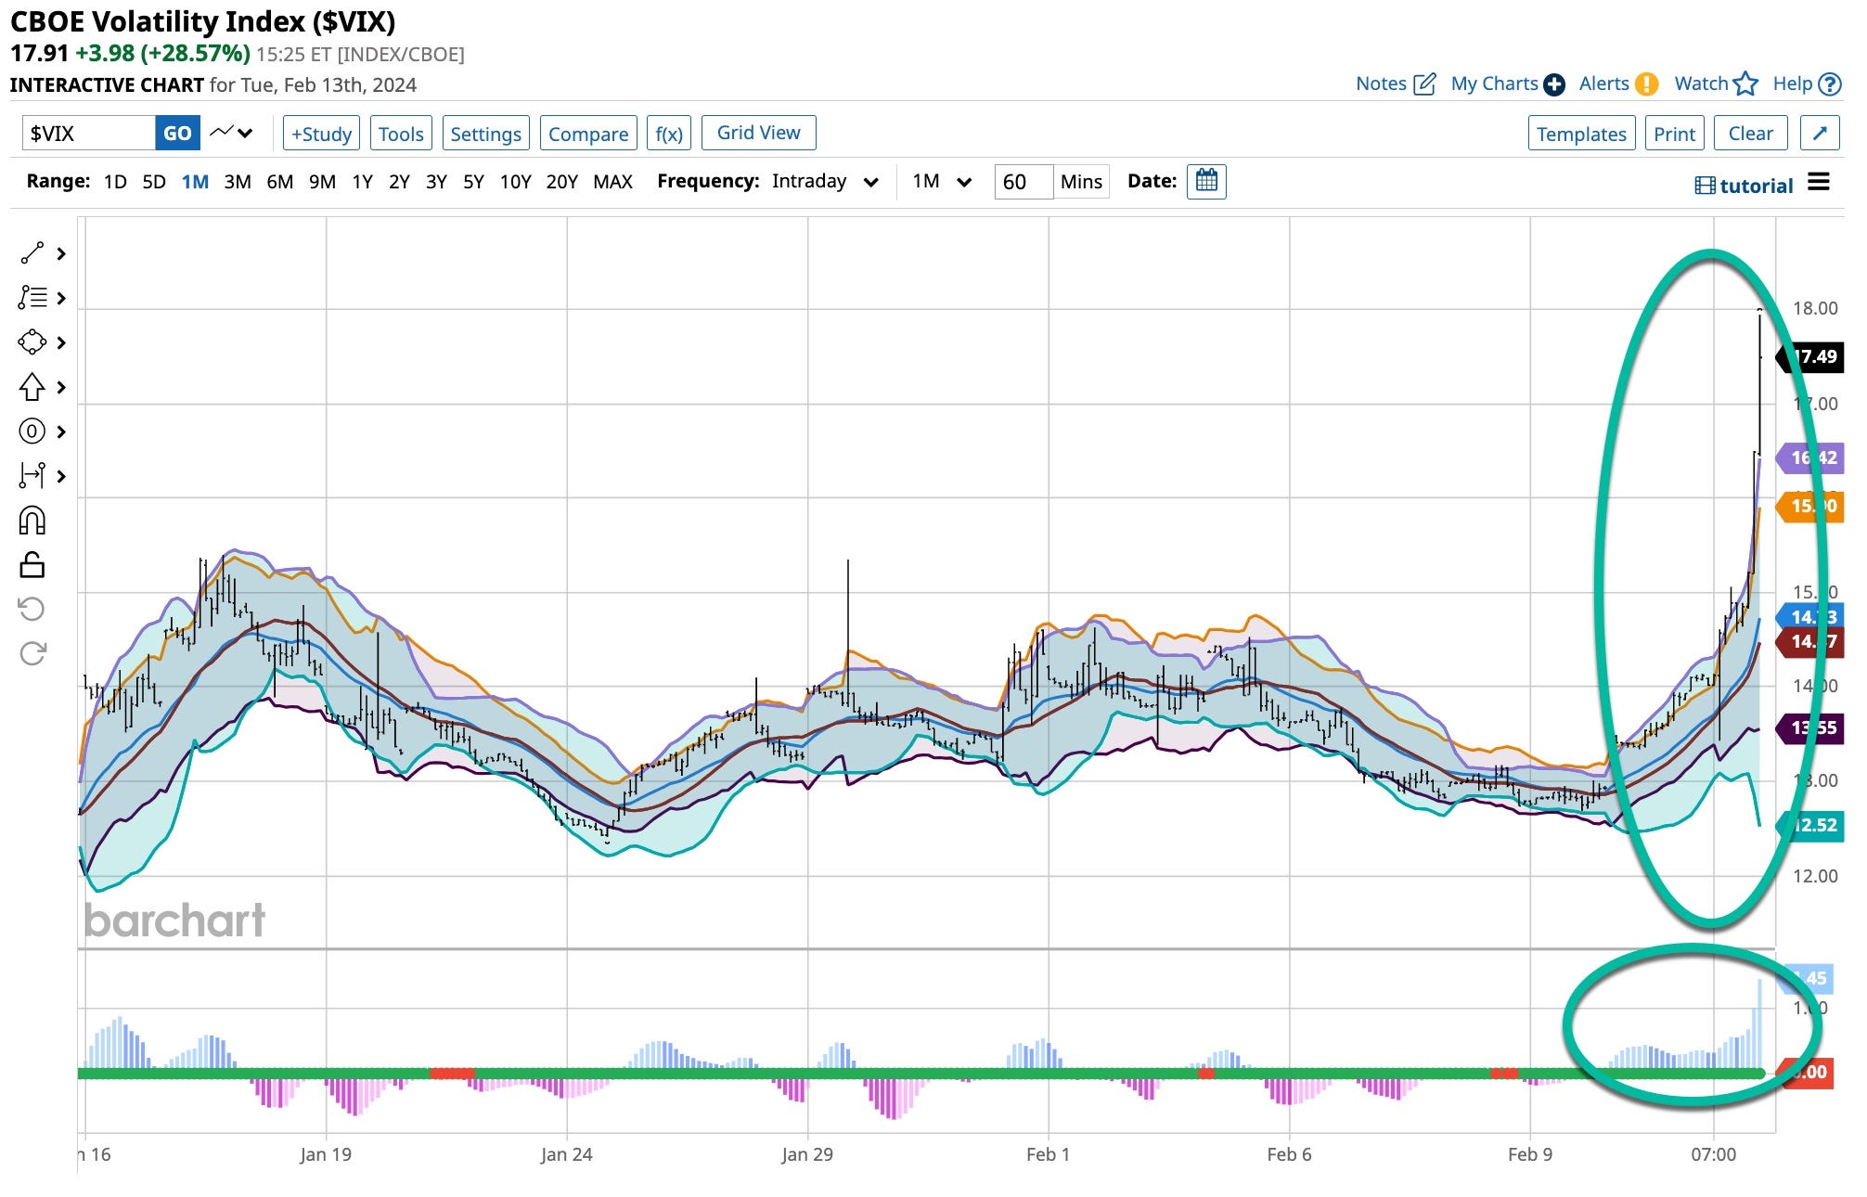Click the Clear button
This screenshot has width=1867, height=1197.
[x=1750, y=133]
